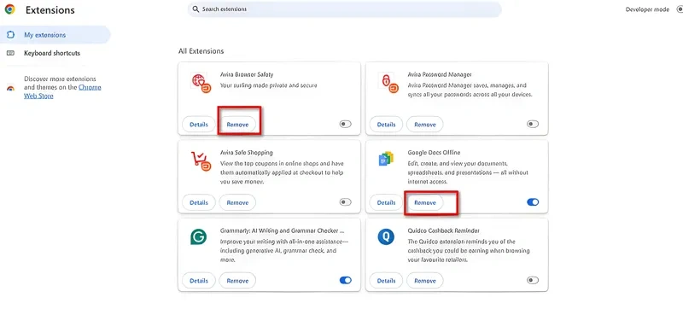
Task: Open Details for Avira Password Manager
Action: tap(386, 125)
